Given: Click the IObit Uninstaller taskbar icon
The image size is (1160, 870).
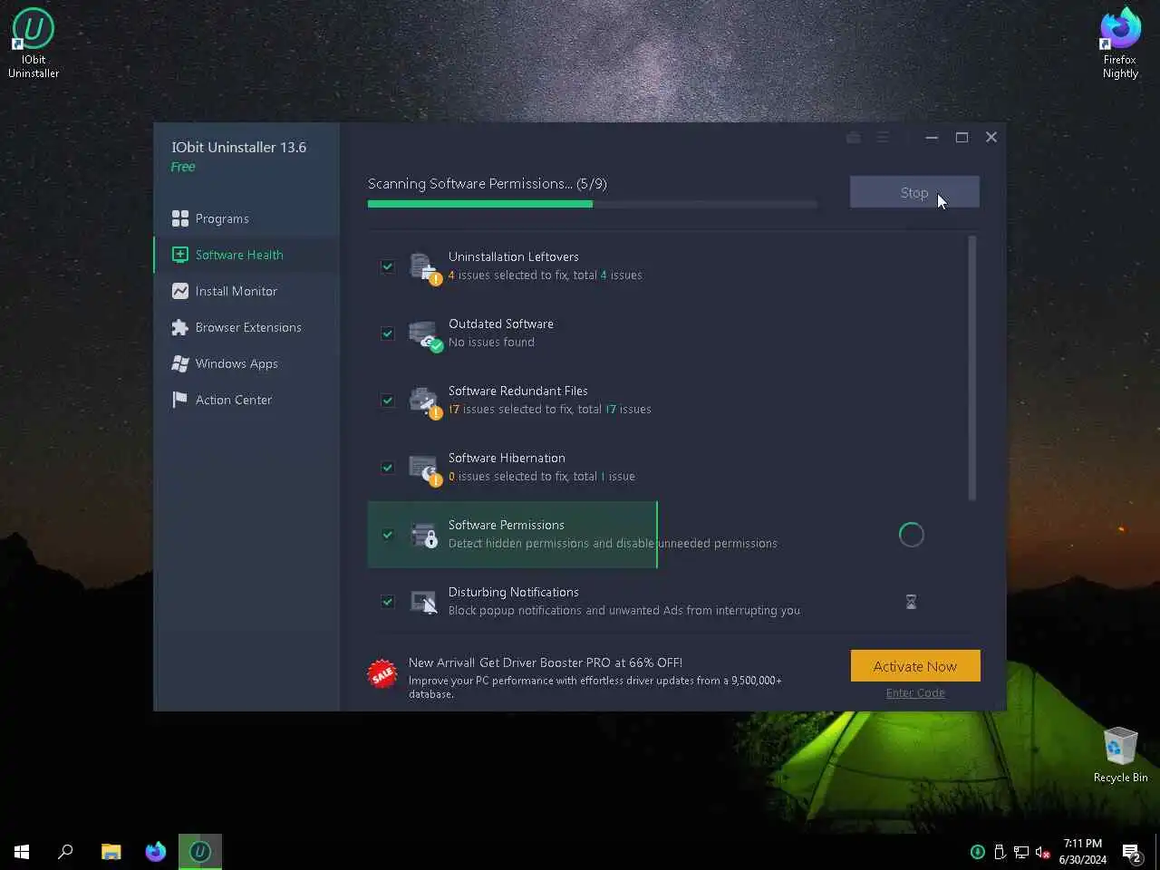Looking at the screenshot, I should pos(200,851).
